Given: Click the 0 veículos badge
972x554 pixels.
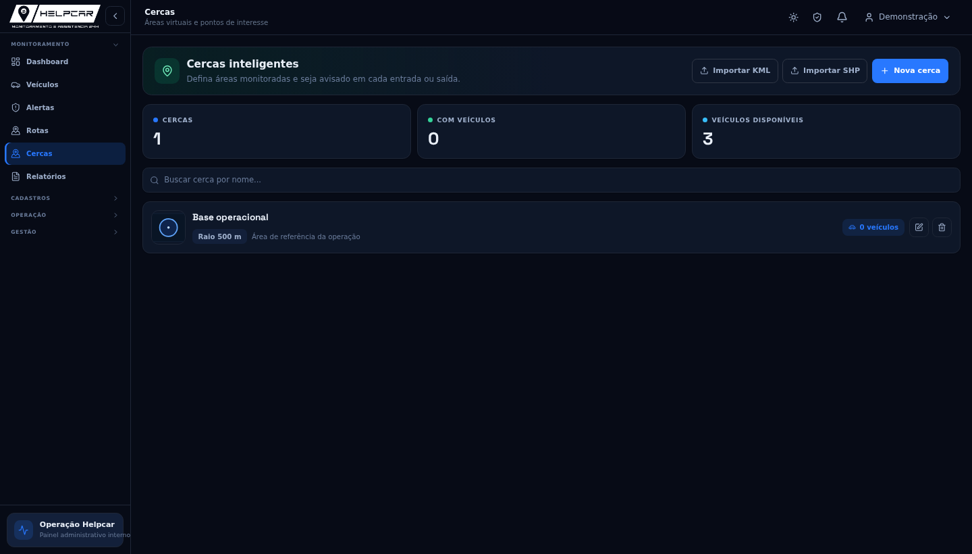Looking at the screenshot, I should (873, 227).
